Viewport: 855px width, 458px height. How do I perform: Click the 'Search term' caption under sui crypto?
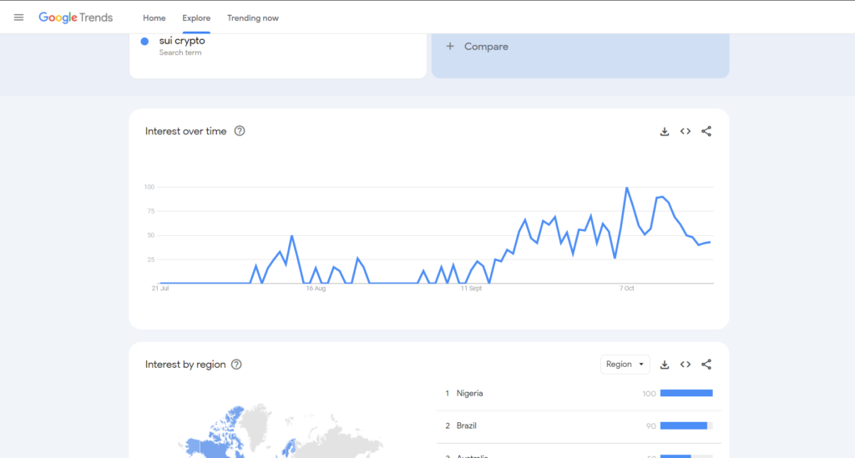(180, 53)
